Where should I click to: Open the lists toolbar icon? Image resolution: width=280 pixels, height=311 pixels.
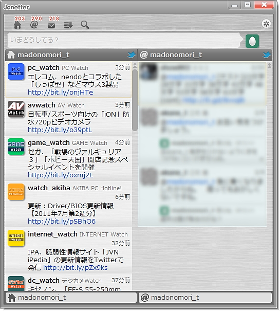[x=68, y=25]
